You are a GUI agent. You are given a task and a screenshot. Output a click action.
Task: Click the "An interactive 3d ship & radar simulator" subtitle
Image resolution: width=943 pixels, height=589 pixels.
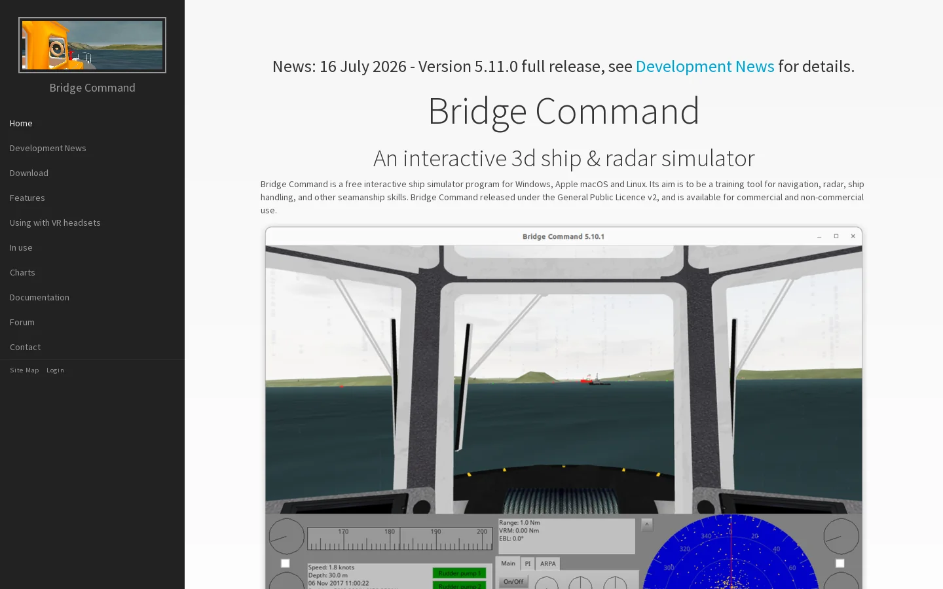click(564, 158)
